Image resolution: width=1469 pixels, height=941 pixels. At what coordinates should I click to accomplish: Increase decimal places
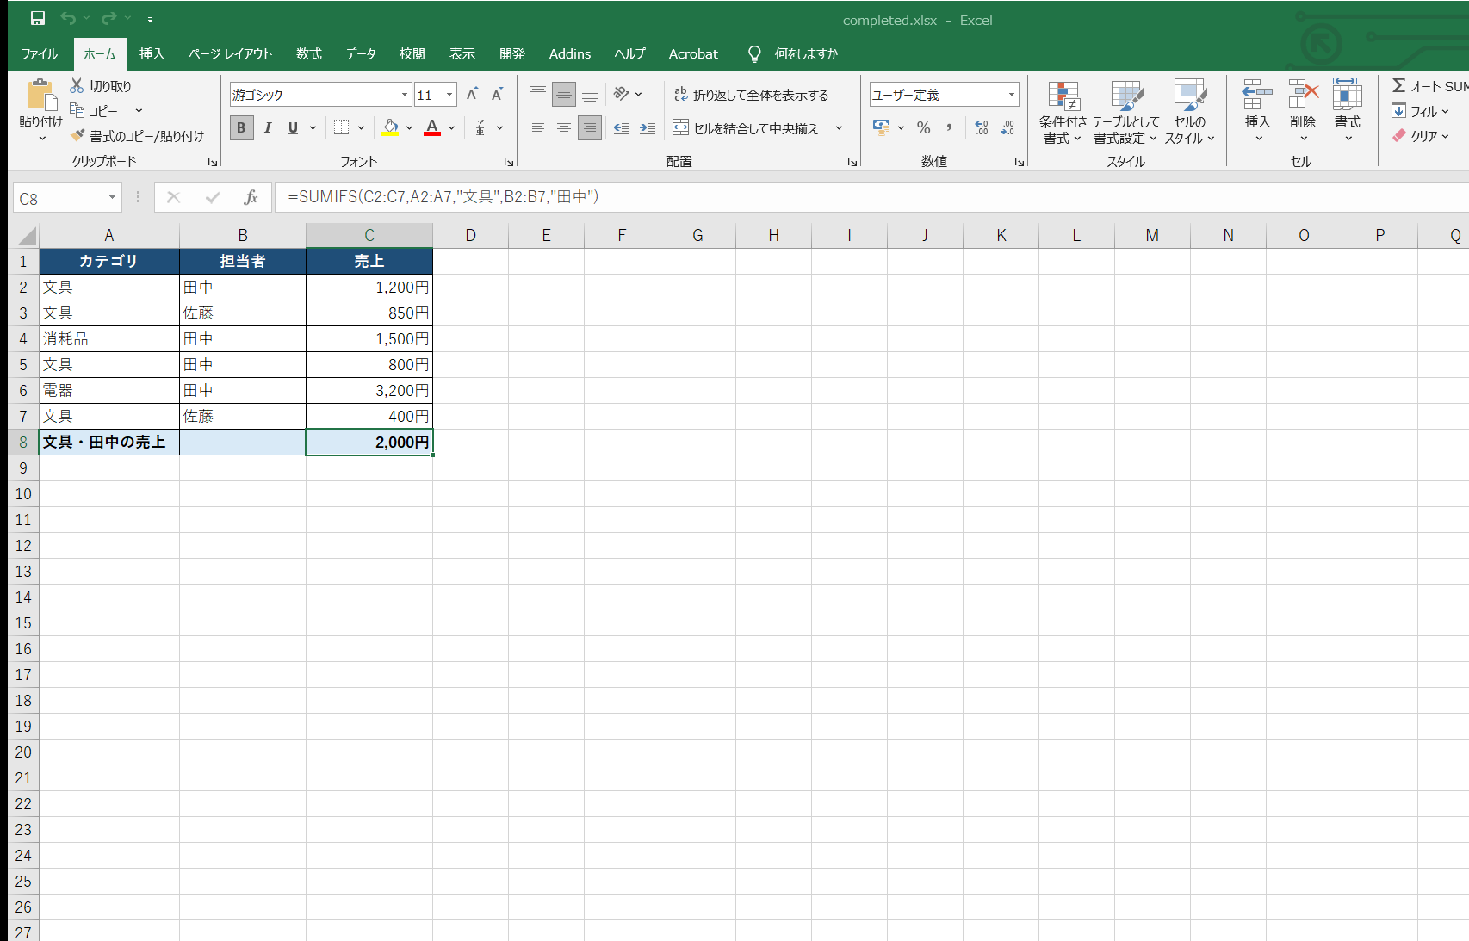(982, 127)
